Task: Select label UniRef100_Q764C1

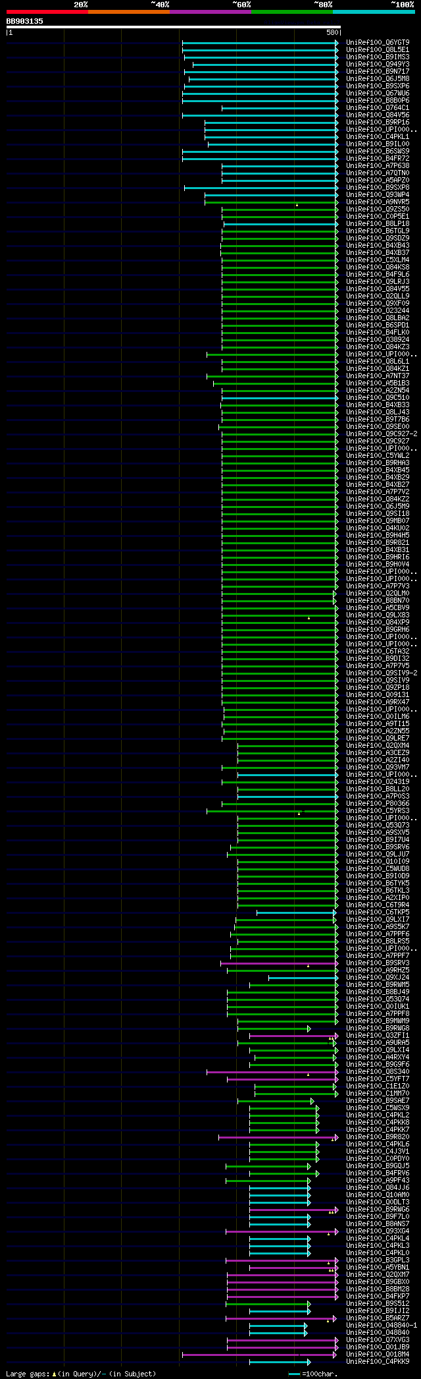Action: tap(378, 108)
